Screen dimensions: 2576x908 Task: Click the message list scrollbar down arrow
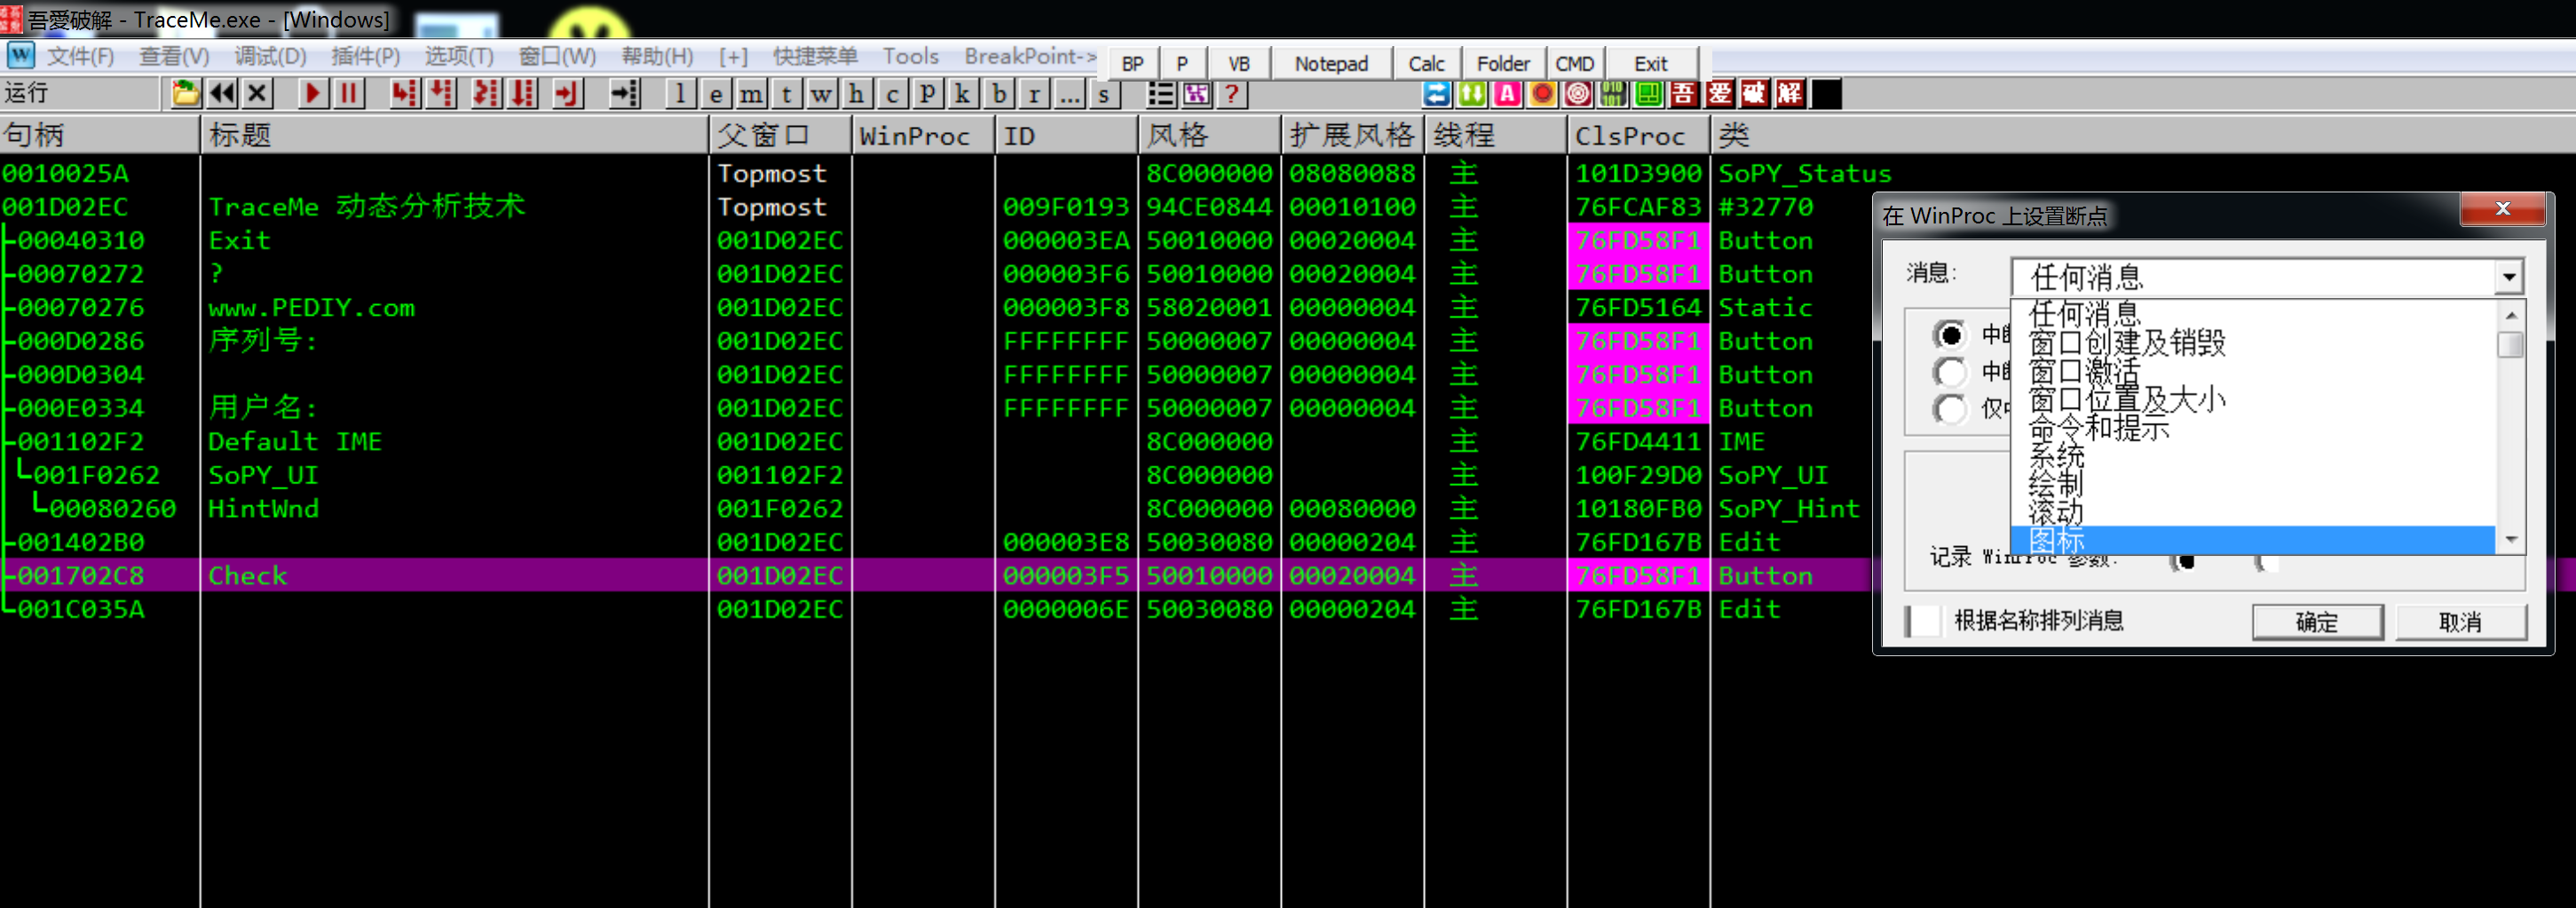click(x=2510, y=539)
